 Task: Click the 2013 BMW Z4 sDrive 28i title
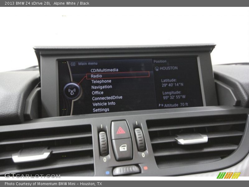28,3
